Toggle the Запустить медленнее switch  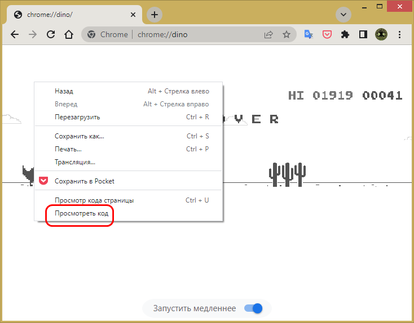tap(253, 308)
